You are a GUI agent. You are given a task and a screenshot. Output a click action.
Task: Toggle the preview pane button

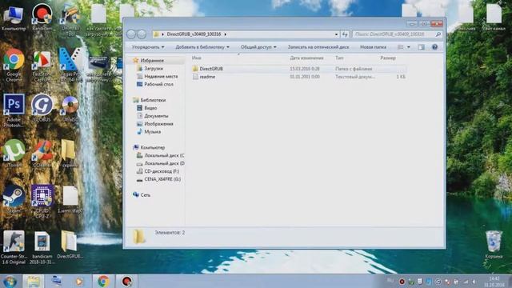(x=422, y=47)
